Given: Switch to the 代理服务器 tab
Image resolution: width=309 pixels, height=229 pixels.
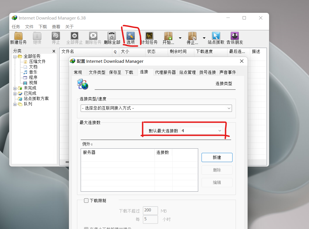Looking at the screenshot, I should pos(165,72).
